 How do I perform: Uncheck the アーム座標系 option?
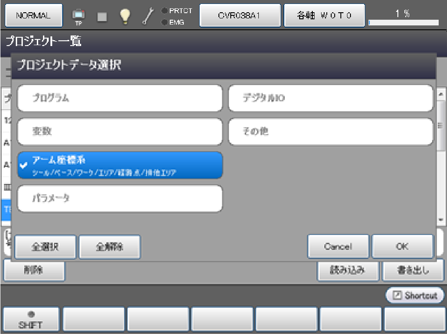(120, 166)
